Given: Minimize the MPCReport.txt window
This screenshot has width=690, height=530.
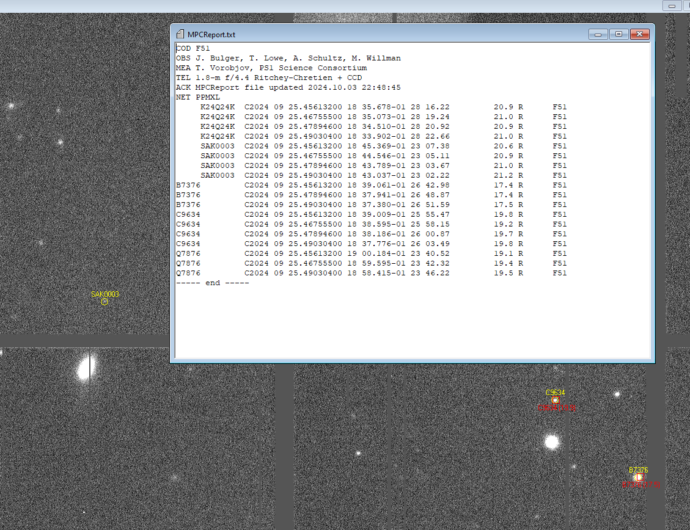Looking at the screenshot, I should pos(598,34).
